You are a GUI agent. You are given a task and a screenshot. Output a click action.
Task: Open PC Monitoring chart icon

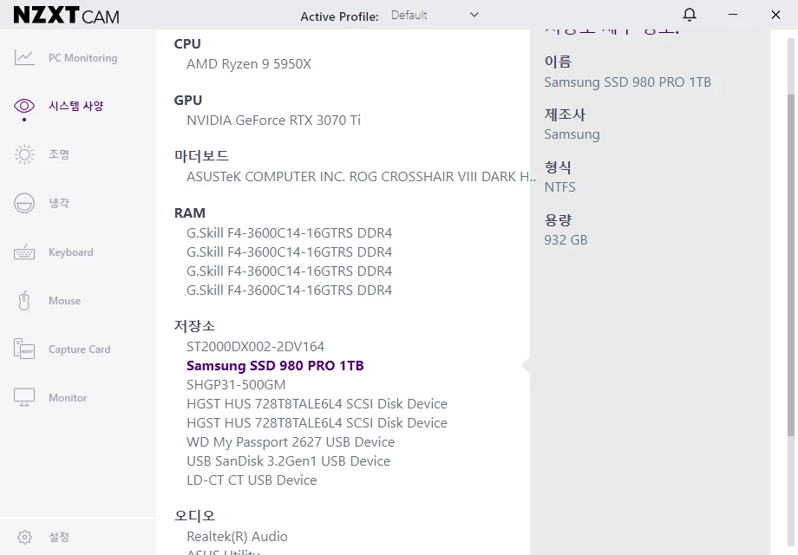tap(24, 57)
